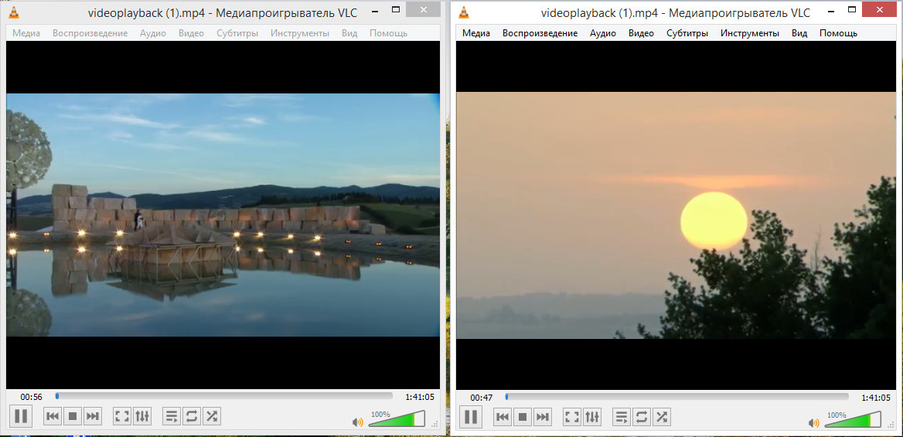
Task: Open Субтитры menu in the left window
Action: (x=237, y=33)
